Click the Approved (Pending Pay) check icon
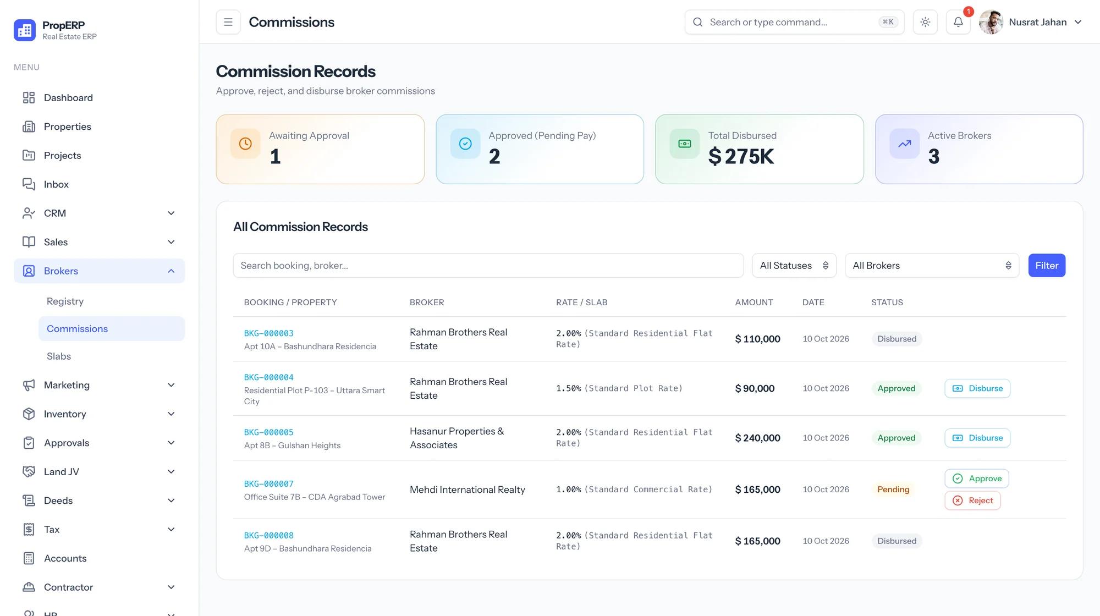The height and width of the screenshot is (616, 1100). click(465, 144)
